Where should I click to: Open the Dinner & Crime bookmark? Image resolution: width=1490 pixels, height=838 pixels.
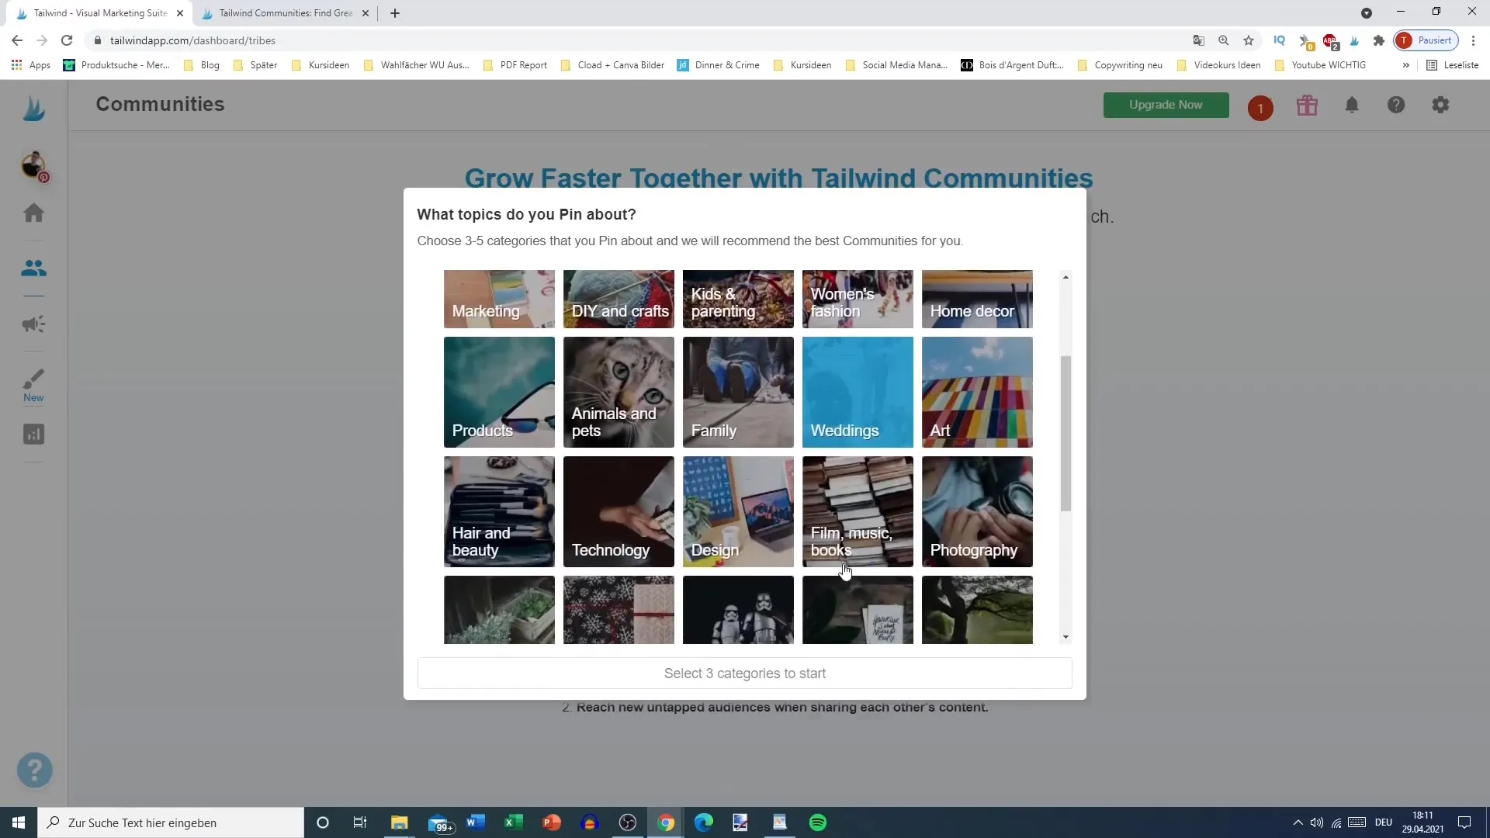[x=719, y=65]
